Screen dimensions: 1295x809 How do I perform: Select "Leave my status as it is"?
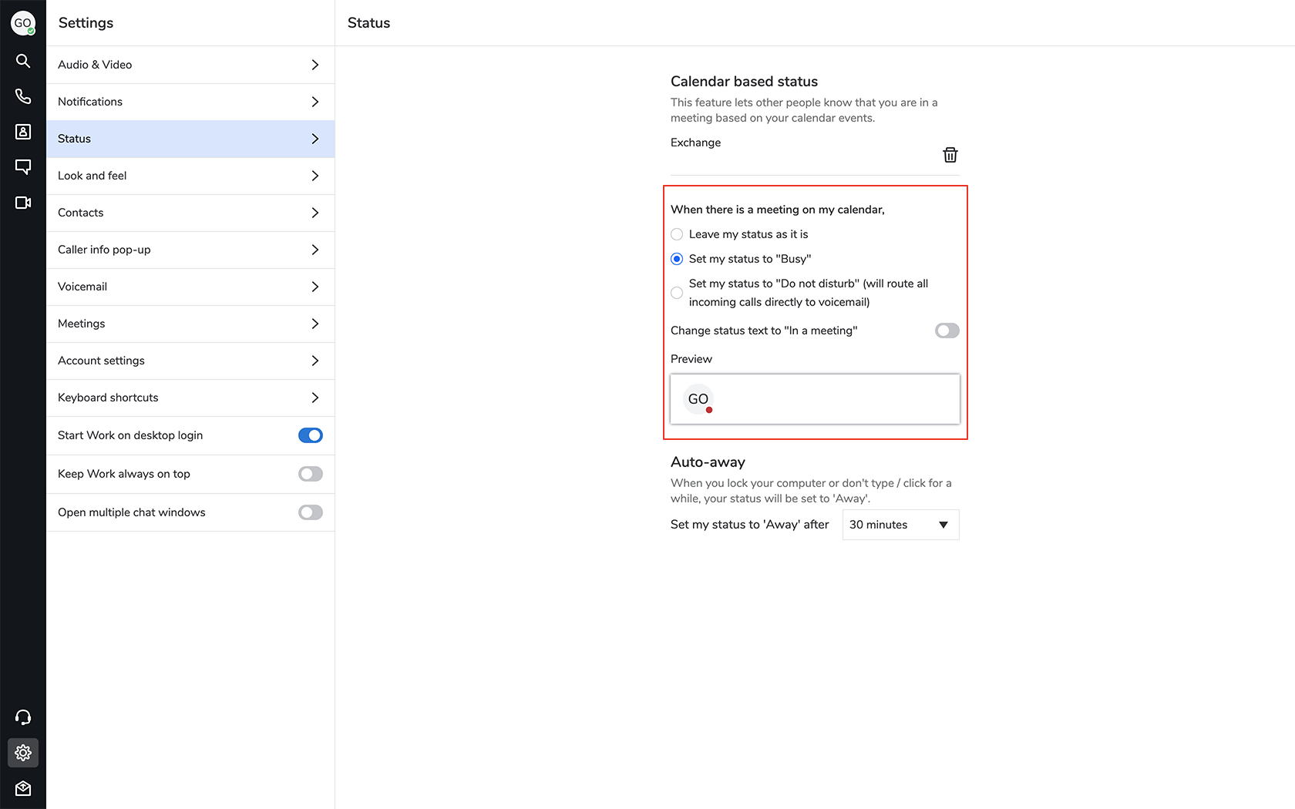677,234
